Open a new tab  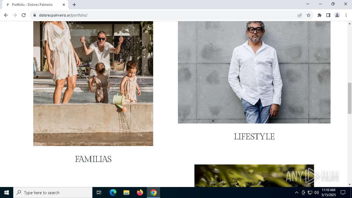point(74,5)
